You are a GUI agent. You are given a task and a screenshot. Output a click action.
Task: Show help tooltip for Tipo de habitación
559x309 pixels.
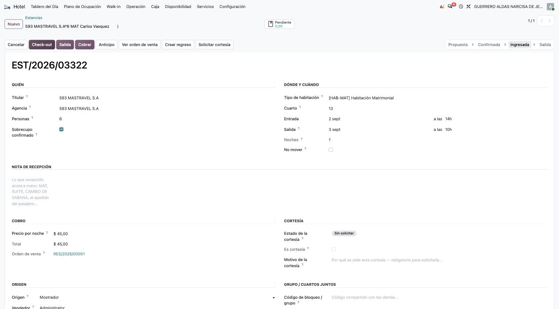coord(322,96)
